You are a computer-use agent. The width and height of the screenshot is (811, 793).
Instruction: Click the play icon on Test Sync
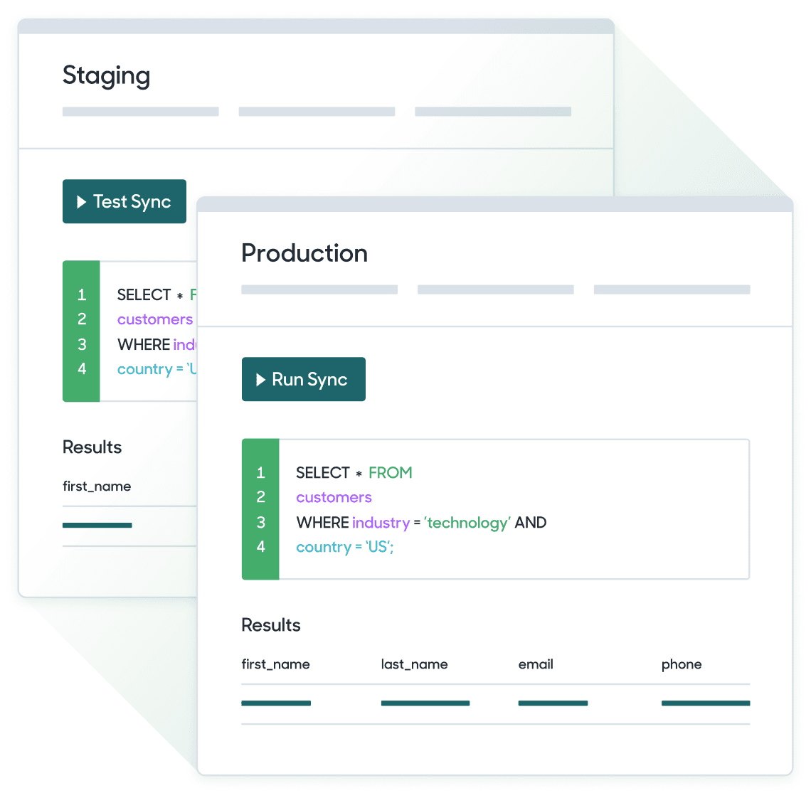click(81, 202)
